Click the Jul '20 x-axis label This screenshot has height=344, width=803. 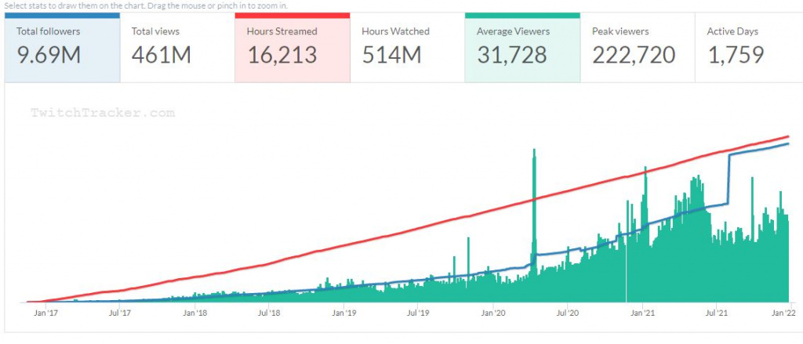tap(569, 312)
